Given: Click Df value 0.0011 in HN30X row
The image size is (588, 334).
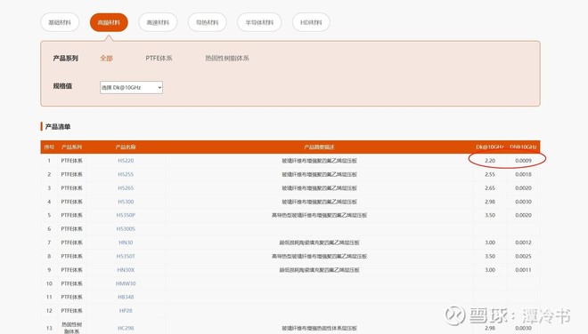Looking at the screenshot, I should 523,270.
